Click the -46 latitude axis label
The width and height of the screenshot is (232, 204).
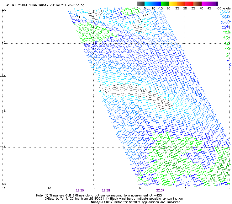coord(3,111)
